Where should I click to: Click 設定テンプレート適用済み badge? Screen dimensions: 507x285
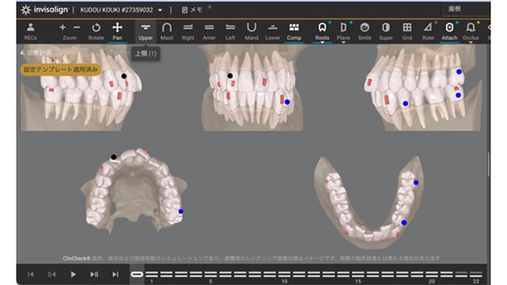60,70
